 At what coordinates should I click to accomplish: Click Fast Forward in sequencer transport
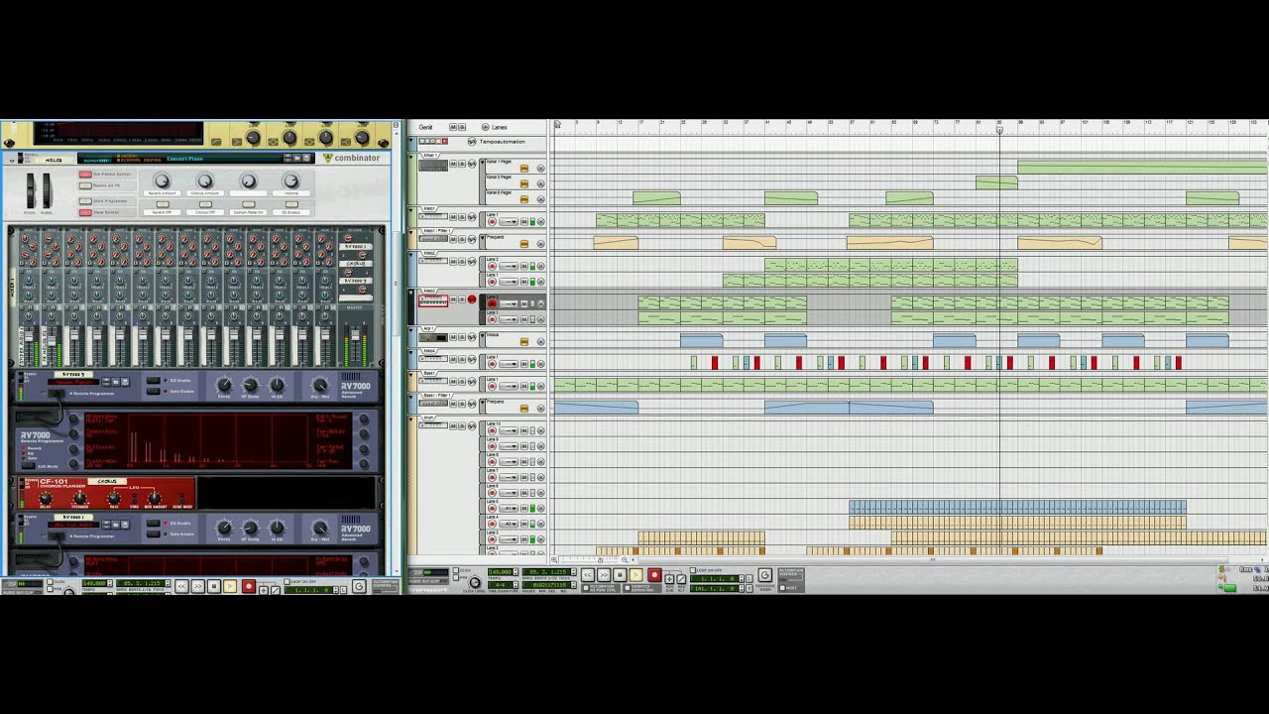point(604,574)
